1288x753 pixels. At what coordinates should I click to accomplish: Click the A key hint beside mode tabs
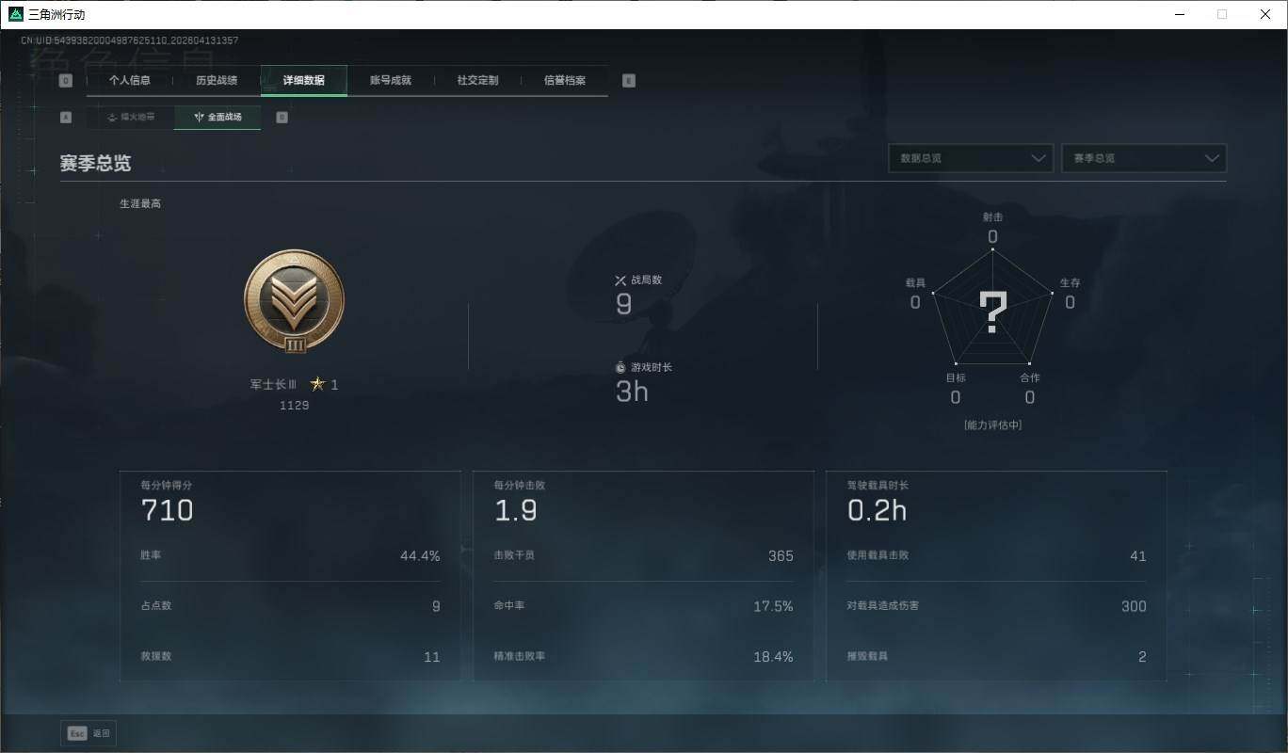65,118
